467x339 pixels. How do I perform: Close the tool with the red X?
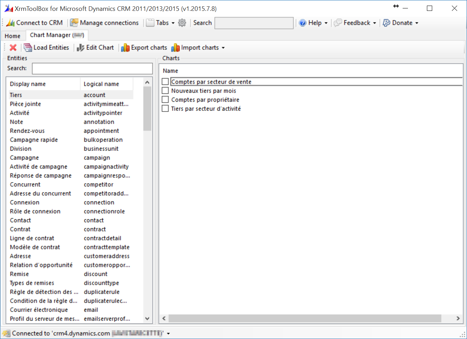(13, 48)
